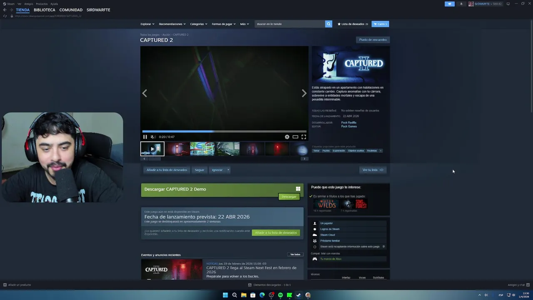This screenshot has height=300, width=533.
Task: Open the Ver menu
Action: point(19,4)
